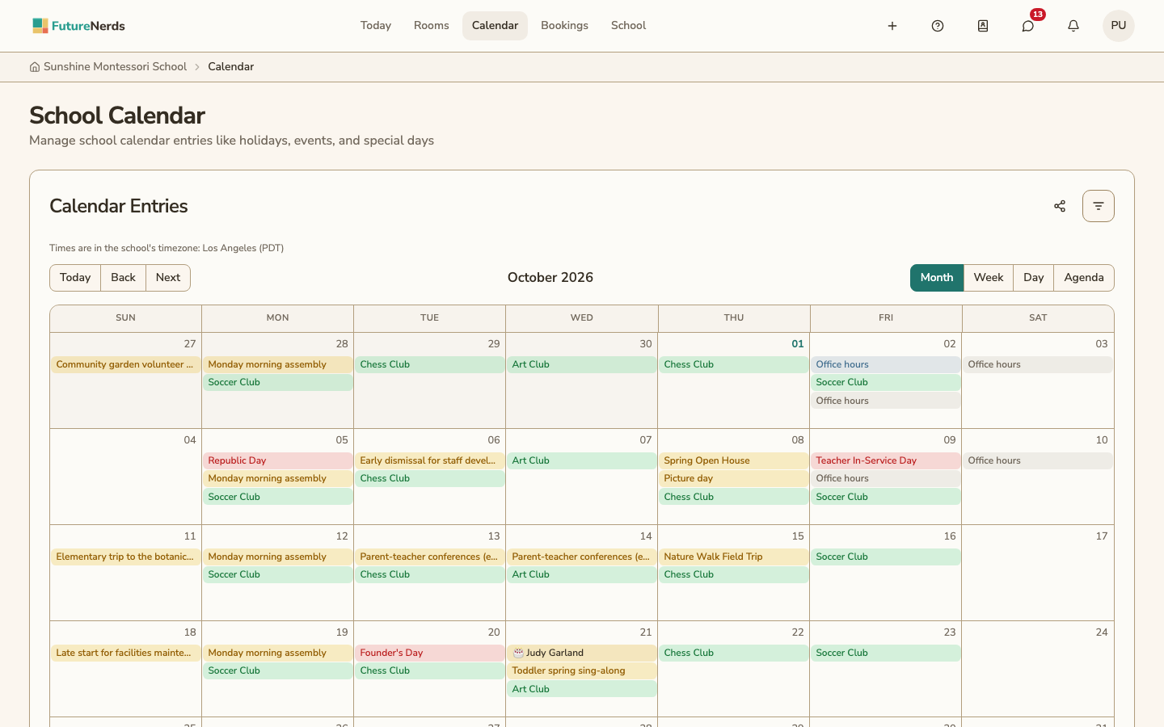Open Spring Open House event
This screenshot has width=1164, height=727.
click(x=734, y=460)
